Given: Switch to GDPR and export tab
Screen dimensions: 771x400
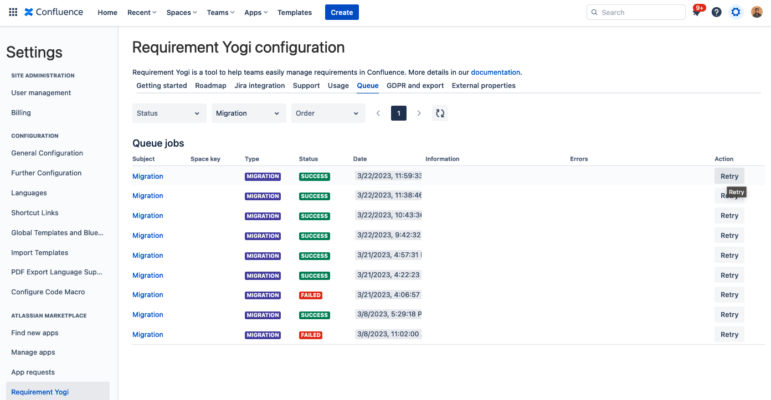Looking at the screenshot, I should pyautogui.click(x=415, y=86).
